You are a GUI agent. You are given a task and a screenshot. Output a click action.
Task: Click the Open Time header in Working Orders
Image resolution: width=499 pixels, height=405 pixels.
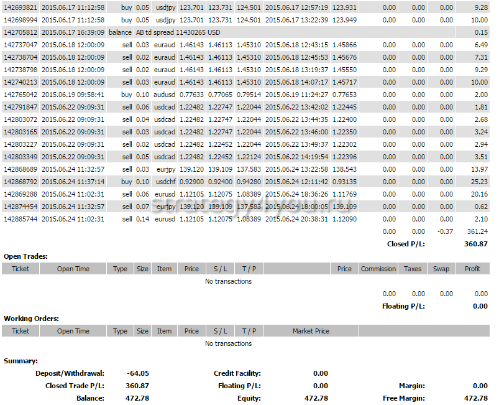click(x=73, y=331)
